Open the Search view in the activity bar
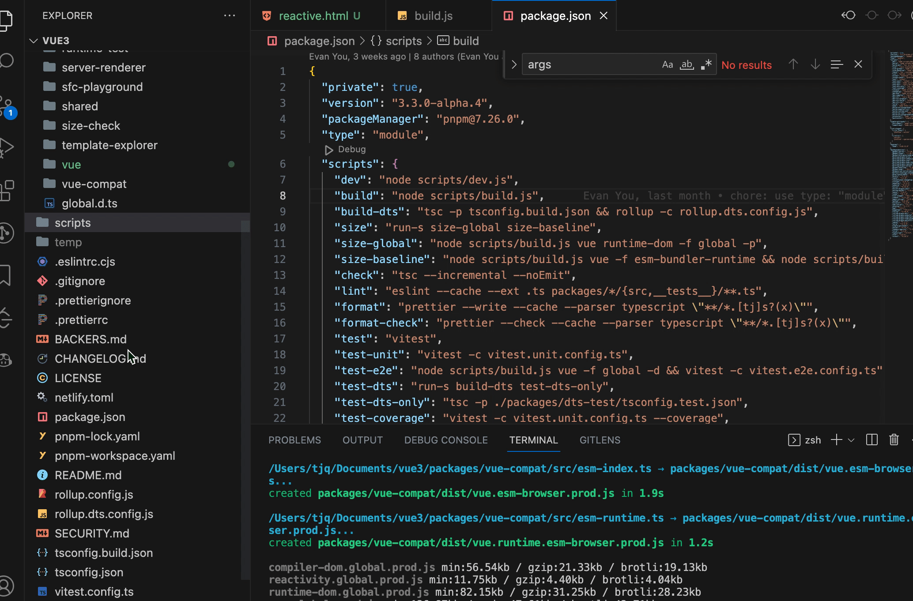 click(7, 60)
